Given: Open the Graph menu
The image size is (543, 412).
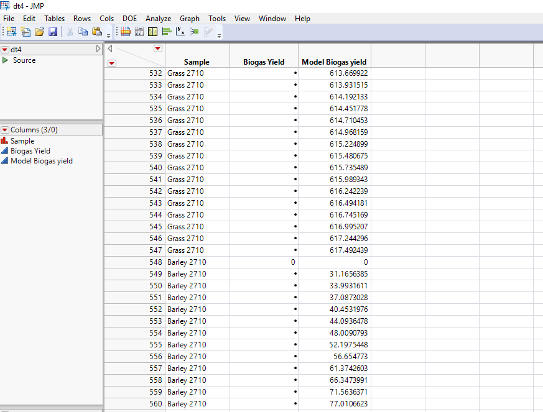Looking at the screenshot, I should [190, 19].
